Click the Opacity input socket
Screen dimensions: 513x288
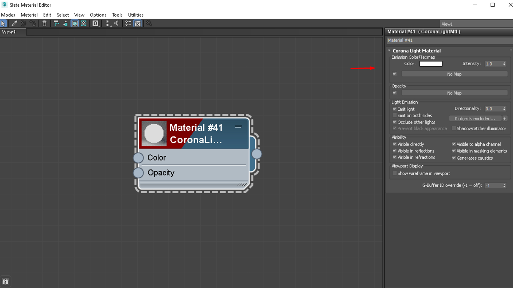pyautogui.click(x=138, y=173)
